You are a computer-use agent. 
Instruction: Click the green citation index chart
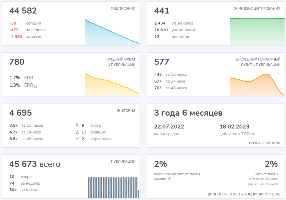click(x=257, y=31)
